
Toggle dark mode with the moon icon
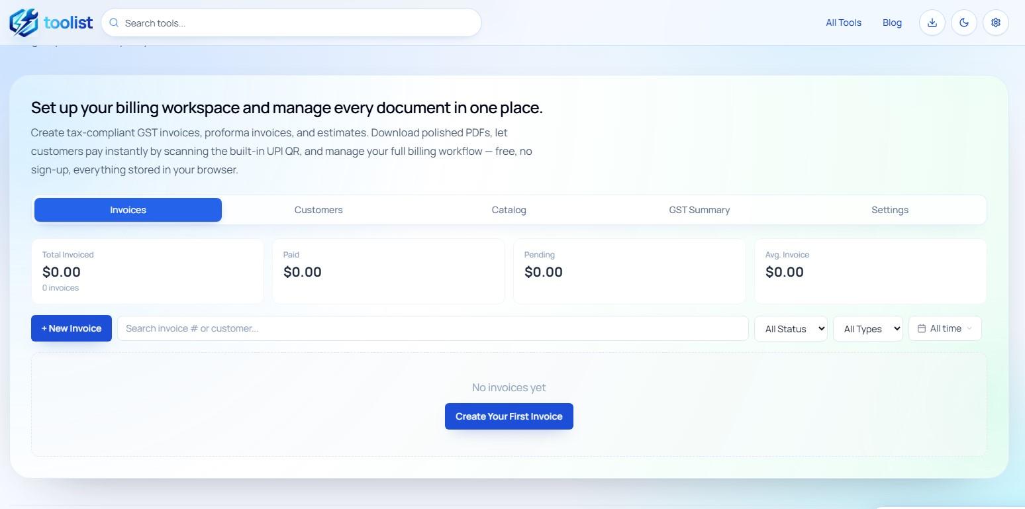pos(963,22)
